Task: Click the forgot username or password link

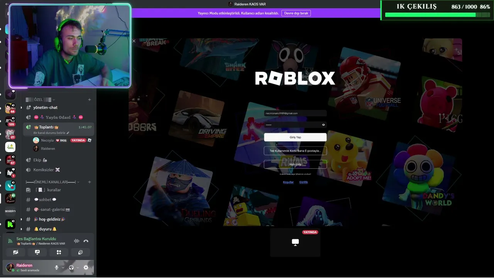Action: tap(295, 174)
